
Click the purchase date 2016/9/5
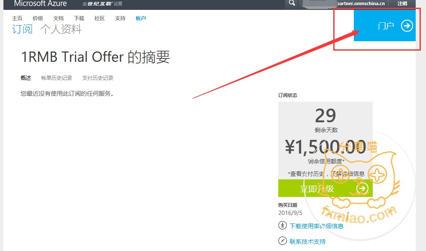(x=290, y=213)
